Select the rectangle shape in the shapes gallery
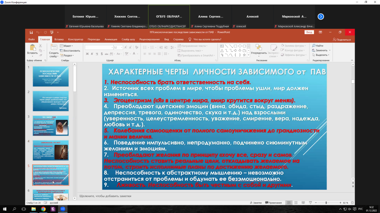 click(x=235, y=46)
